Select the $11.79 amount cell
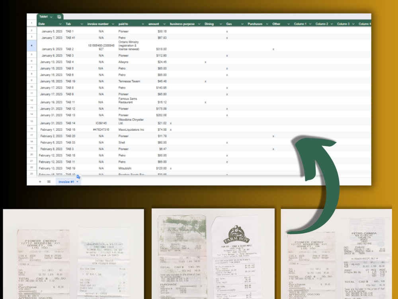 coord(162,136)
